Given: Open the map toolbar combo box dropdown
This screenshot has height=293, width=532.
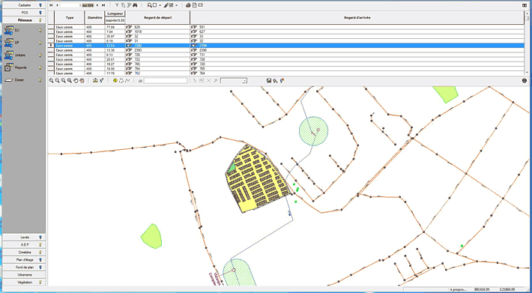Looking at the screenshot, I should click(244, 81).
